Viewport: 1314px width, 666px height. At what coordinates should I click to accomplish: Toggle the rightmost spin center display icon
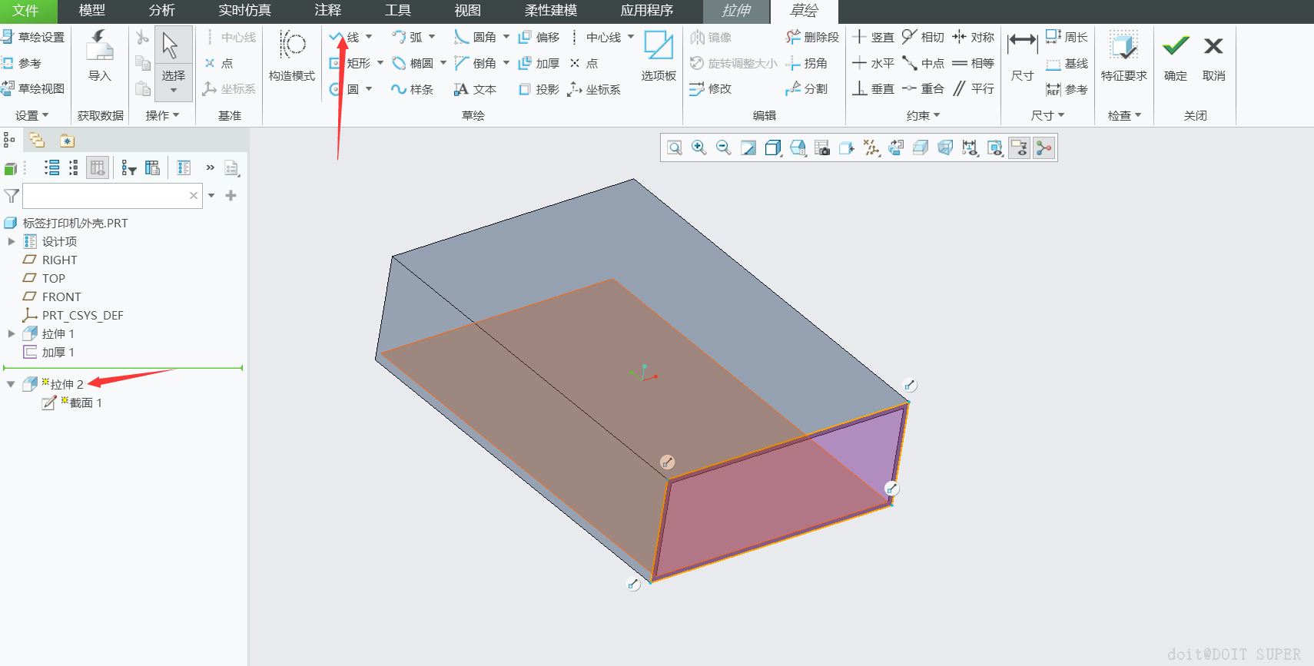(x=1044, y=147)
